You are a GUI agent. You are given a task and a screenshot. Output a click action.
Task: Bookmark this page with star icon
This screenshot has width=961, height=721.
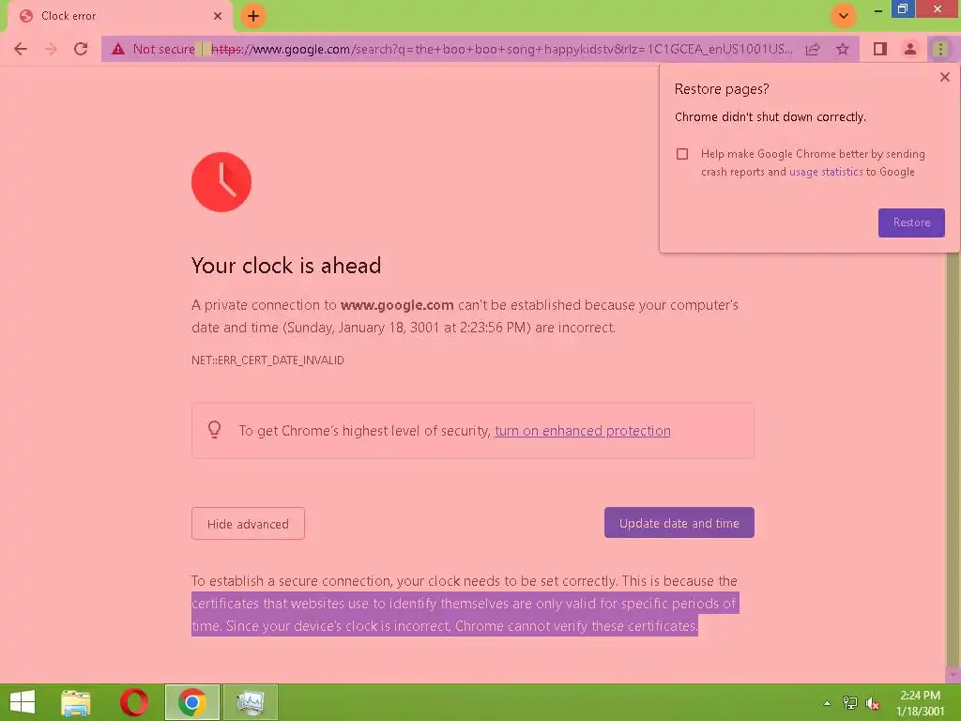coord(843,49)
